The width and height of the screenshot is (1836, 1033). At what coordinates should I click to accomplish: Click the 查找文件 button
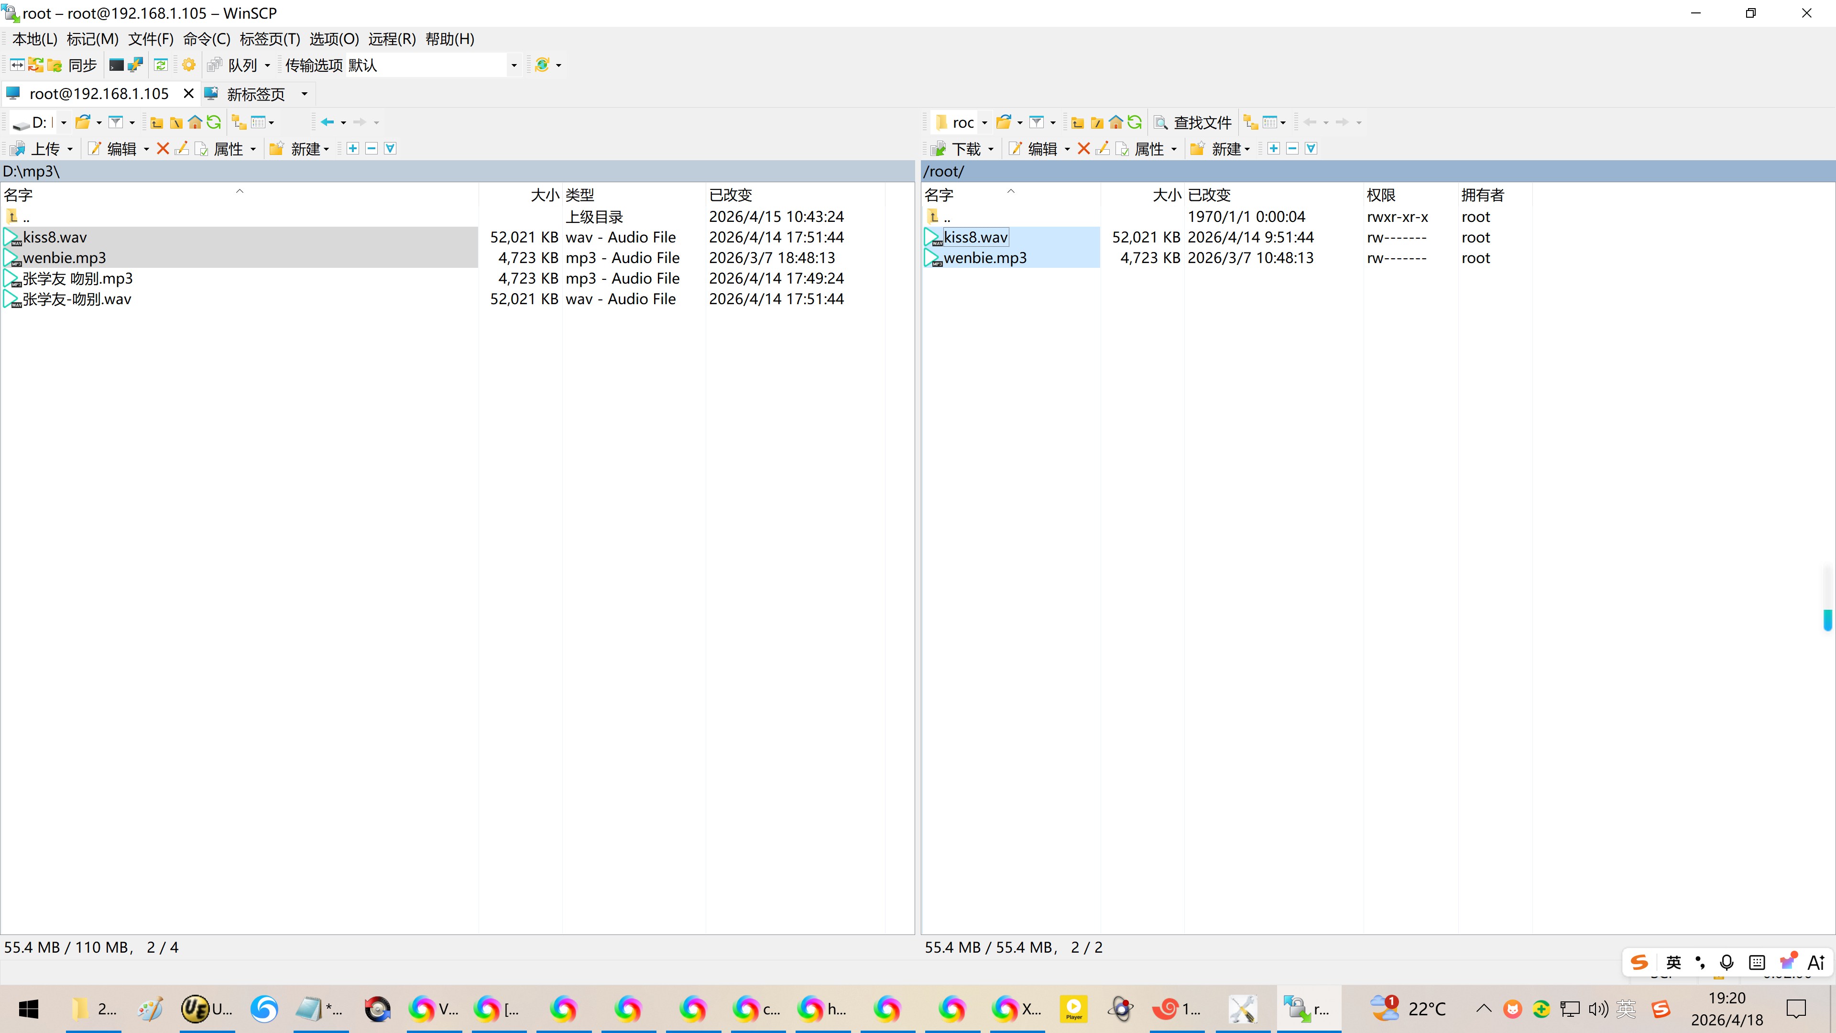[1193, 122]
